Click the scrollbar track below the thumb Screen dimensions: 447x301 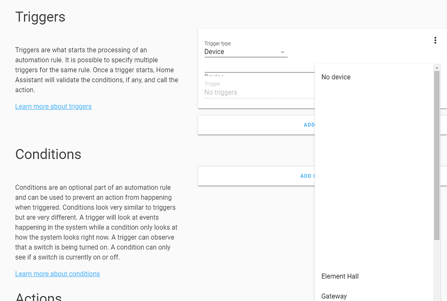437,271
